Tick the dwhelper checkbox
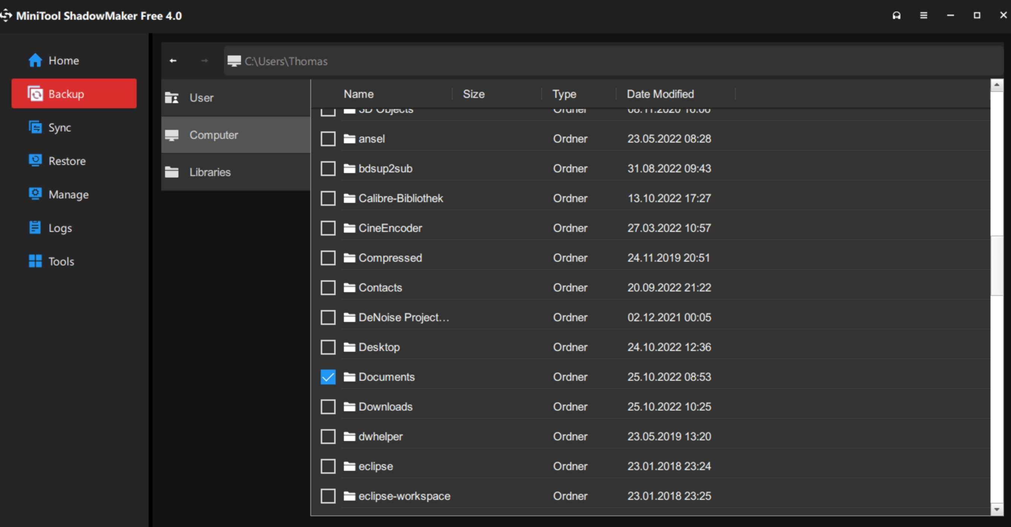1011x527 pixels. click(x=328, y=437)
